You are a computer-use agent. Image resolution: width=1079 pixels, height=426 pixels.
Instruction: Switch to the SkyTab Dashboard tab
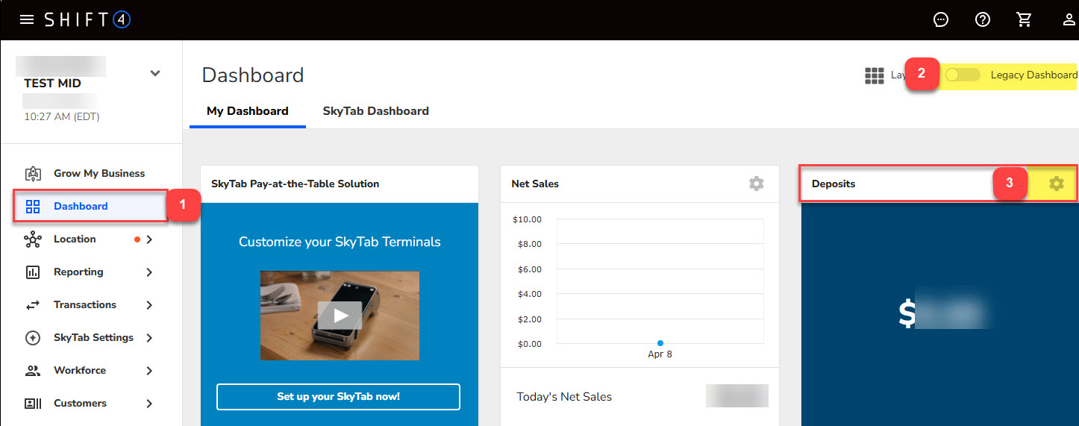tap(375, 111)
